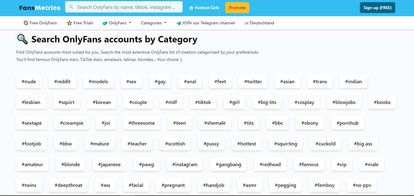Choose the #hottest category tag
This screenshot has height=196, width=414.
247,144
